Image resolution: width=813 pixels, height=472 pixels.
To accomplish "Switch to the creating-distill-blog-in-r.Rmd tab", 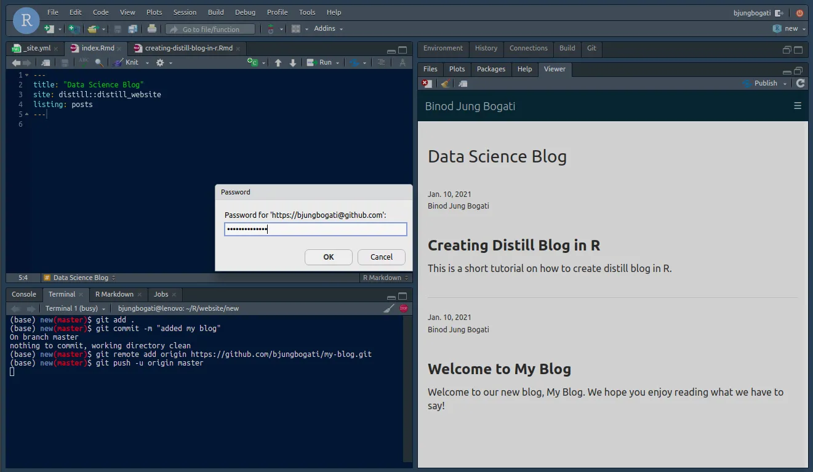I will coord(188,48).
